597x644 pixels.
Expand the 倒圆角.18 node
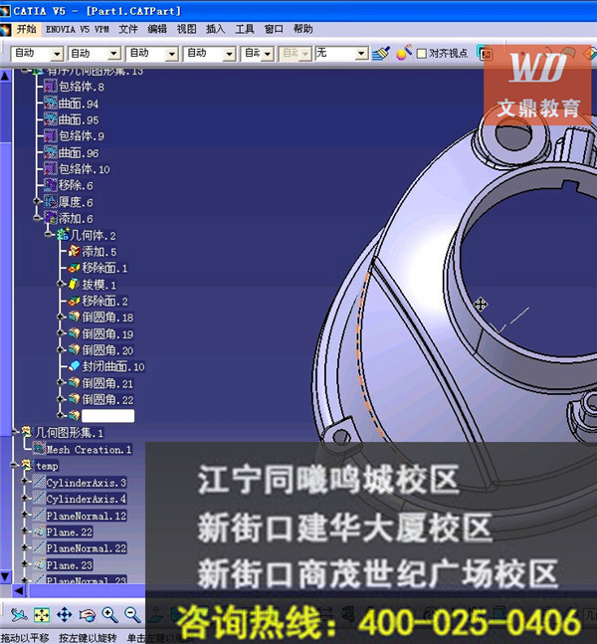pyautogui.click(x=61, y=317)
